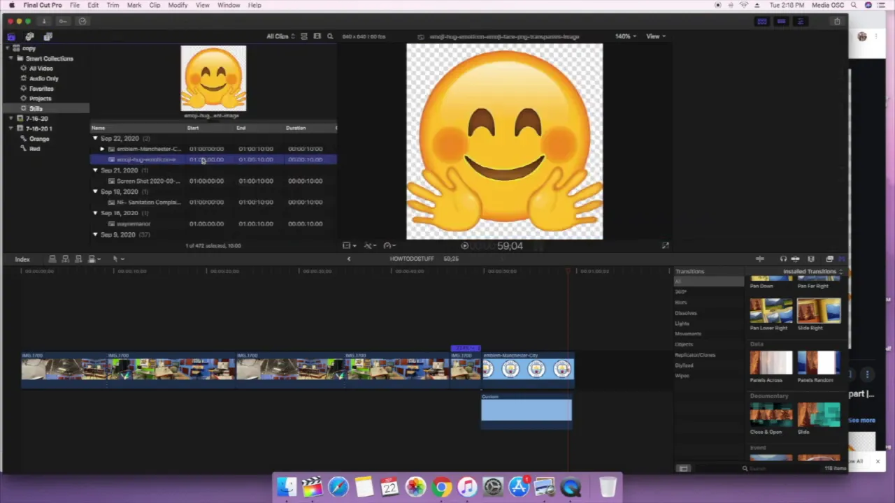Sort list by the Name column header
The height and width of the screenshot is (503, 895).
click(98, 128)
